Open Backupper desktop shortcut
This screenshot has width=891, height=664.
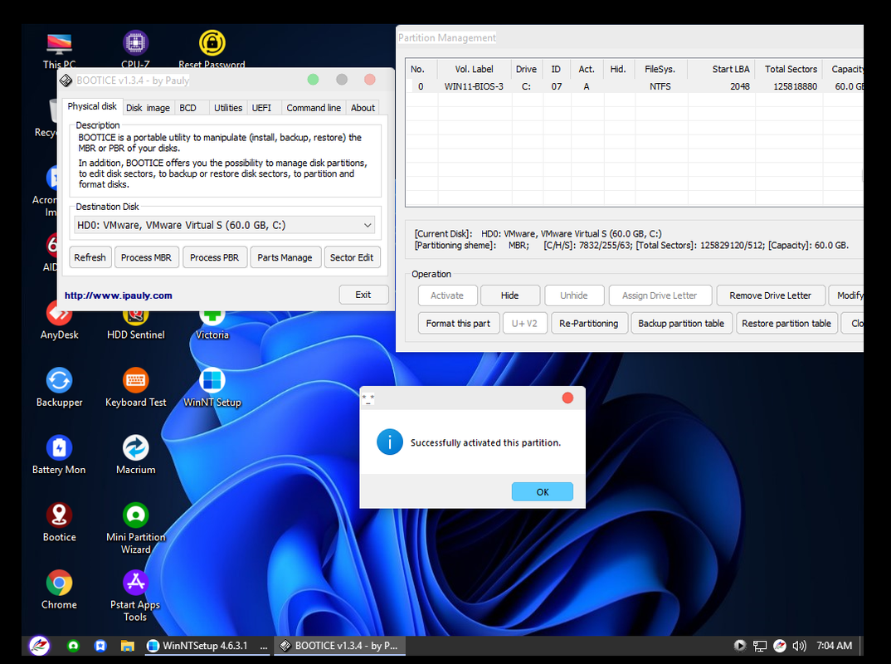(59, 388)
